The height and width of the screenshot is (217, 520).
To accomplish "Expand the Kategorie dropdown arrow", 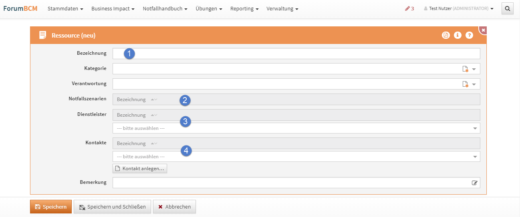I will tap(474, 69).
